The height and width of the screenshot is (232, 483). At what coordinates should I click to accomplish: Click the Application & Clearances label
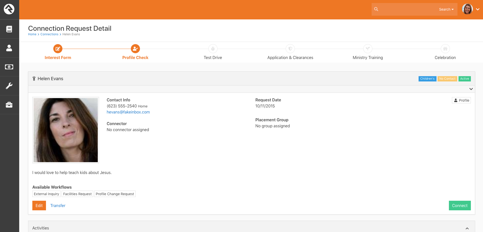pyautogui.click(x=290, y=57)
